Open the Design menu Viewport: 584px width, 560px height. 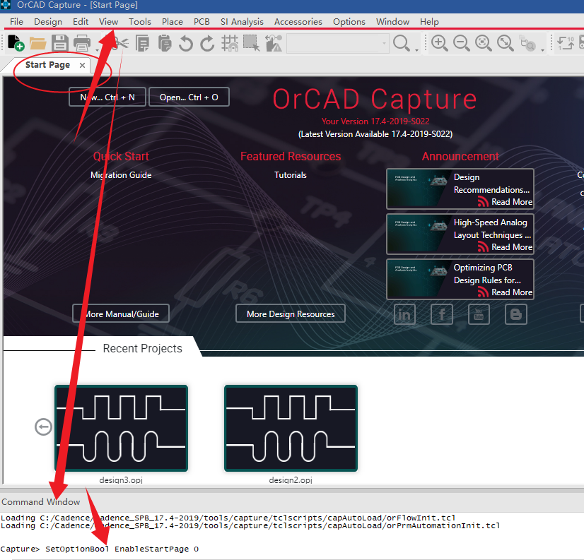coord(48,22)
